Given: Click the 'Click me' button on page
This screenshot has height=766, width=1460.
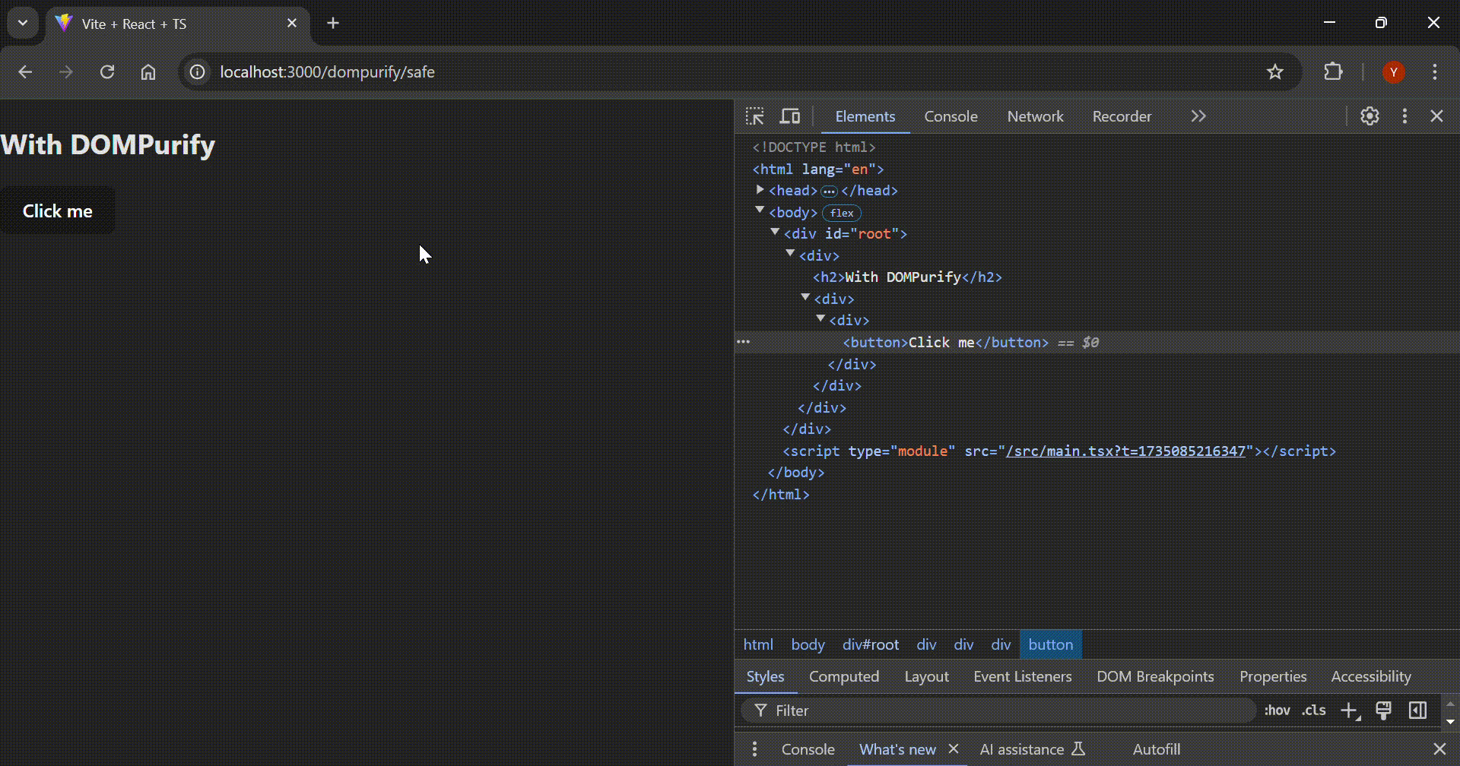Looking at the screenshot, I should tap(58, 210).
